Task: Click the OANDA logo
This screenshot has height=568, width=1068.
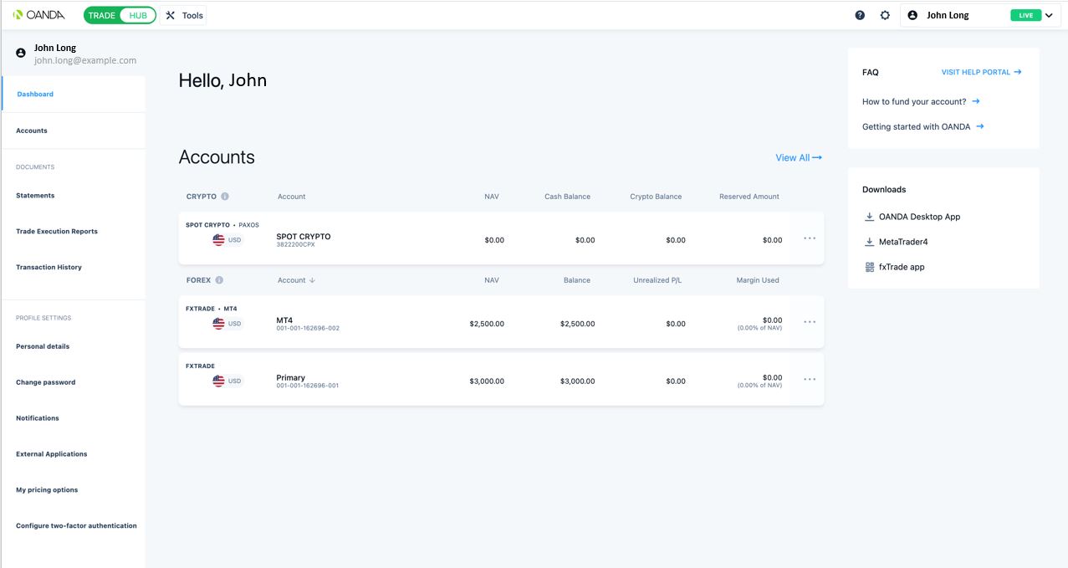Action: 39,15
